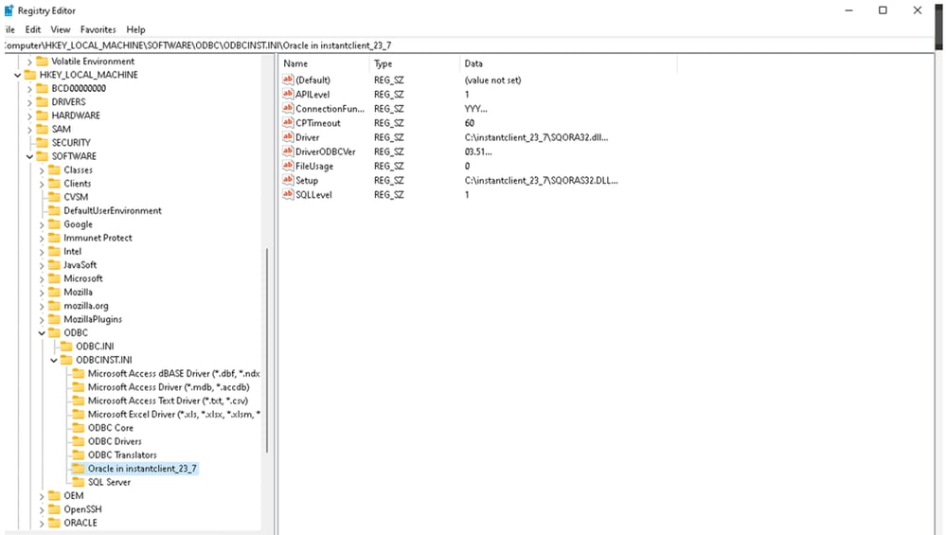The image size is (946, 535).
Task: Expand the Classes key
Action: (x=42, y=170)
